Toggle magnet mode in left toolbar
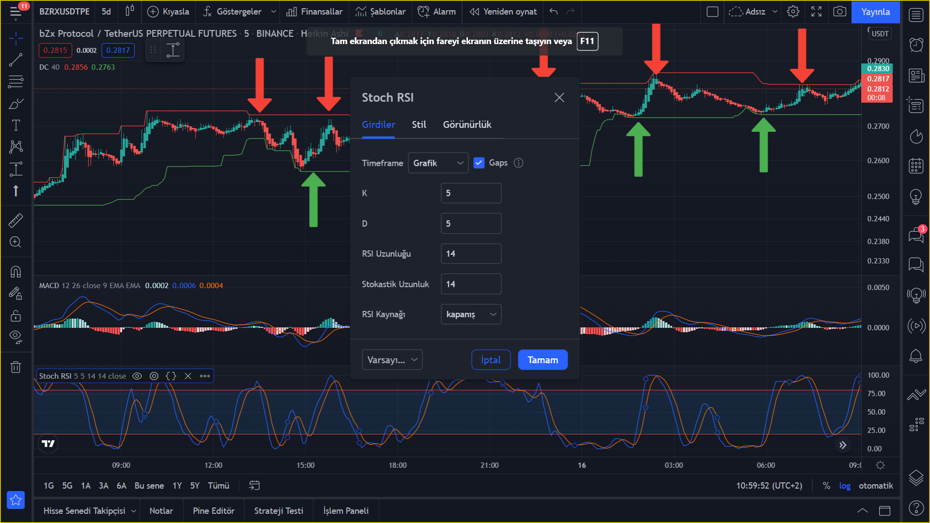Screen dimensions: 930x523 [15, 272]
